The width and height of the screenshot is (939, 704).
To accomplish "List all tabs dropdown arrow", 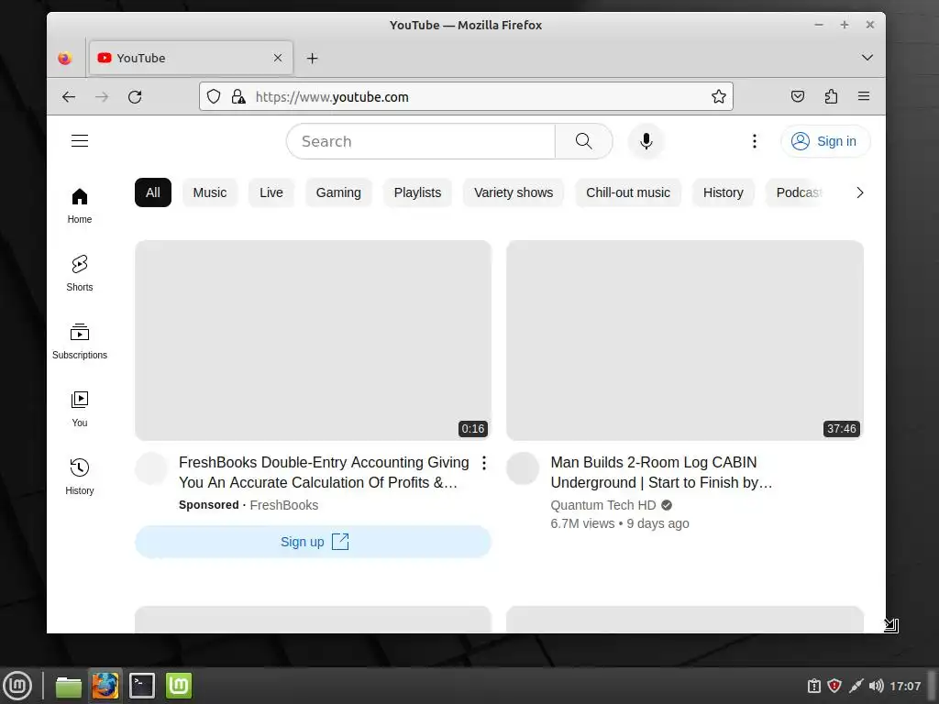I will pyautogui.click(x=867, y=58).
